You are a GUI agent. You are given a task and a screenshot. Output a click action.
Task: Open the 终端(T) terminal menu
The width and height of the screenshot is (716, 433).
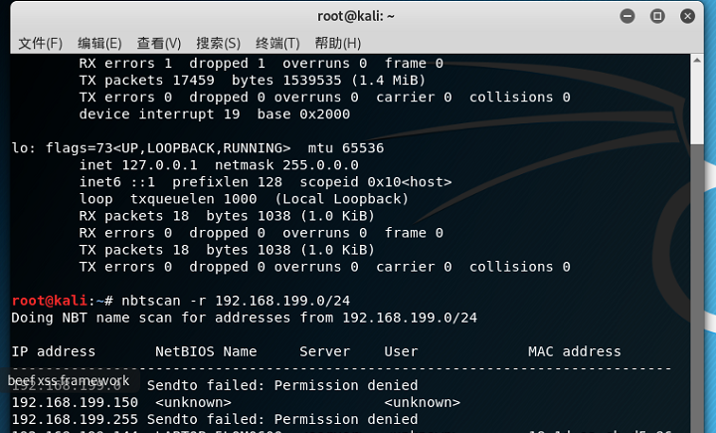(x=277, y=44)
